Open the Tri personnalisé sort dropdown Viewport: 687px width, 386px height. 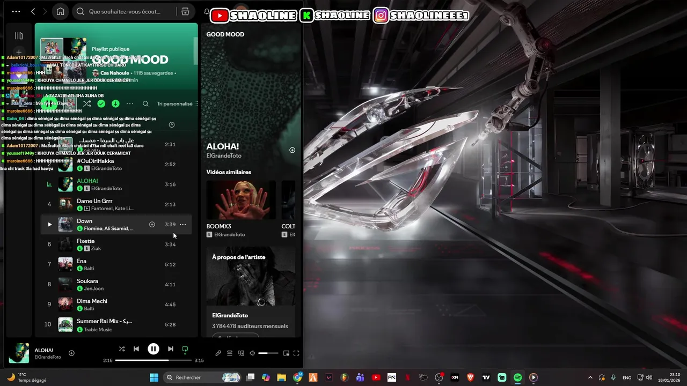(178, 103)
